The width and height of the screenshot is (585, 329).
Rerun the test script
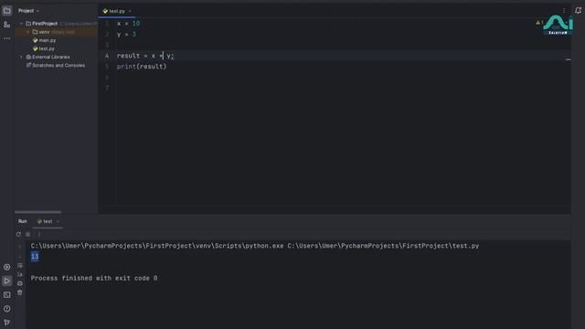(x=18, y=234)
